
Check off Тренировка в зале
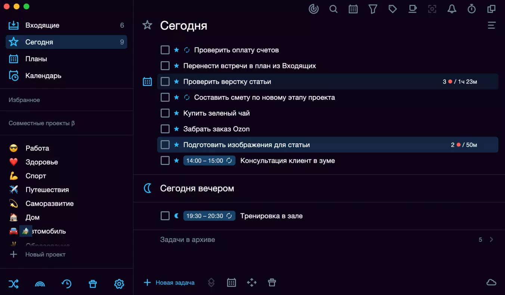(x=165, y=216)
